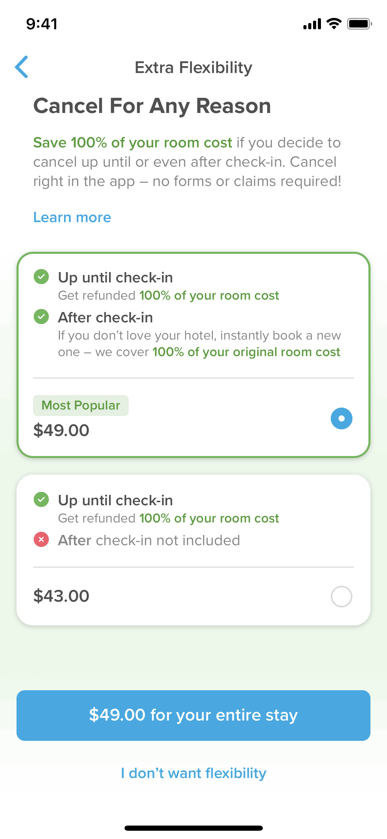
Task: Tap the back chevron arrow
Action: point(21,67)
